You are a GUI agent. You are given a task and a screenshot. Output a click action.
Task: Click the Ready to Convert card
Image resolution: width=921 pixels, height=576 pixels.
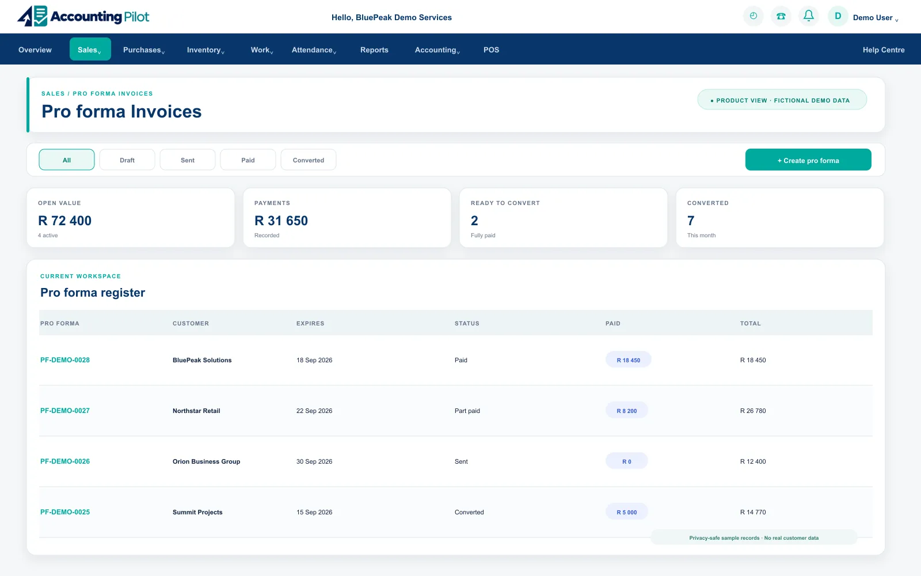564,218
